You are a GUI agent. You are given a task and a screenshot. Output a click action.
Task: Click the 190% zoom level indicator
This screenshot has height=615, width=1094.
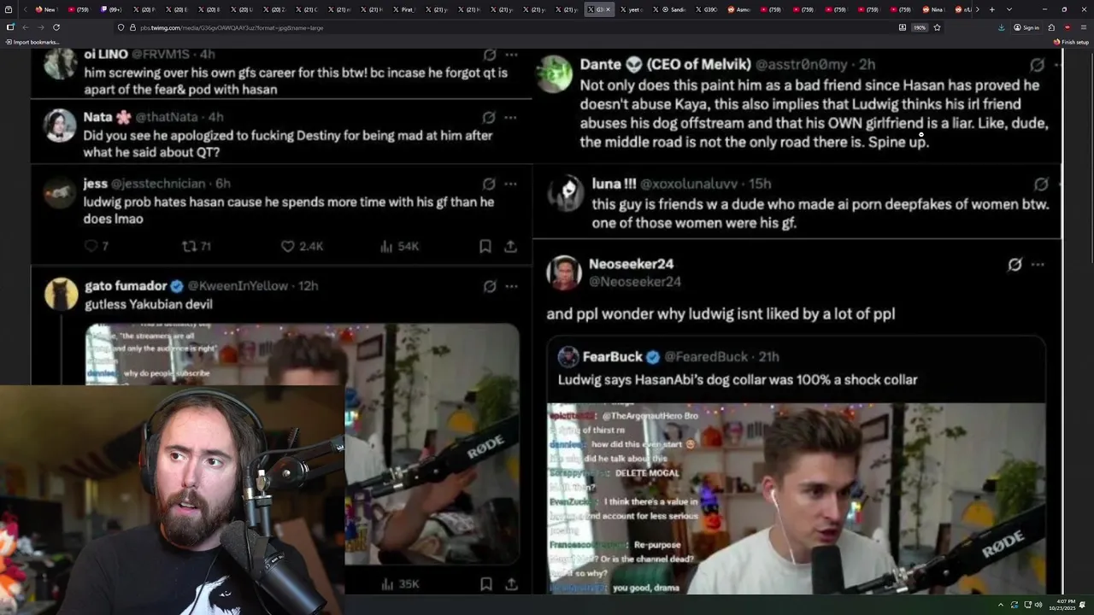point(920,27)
